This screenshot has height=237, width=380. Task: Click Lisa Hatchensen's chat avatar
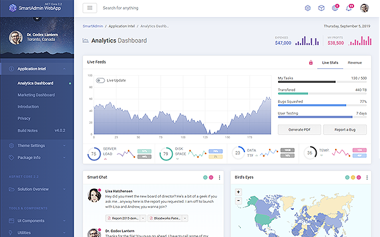(x=94, y=195)
